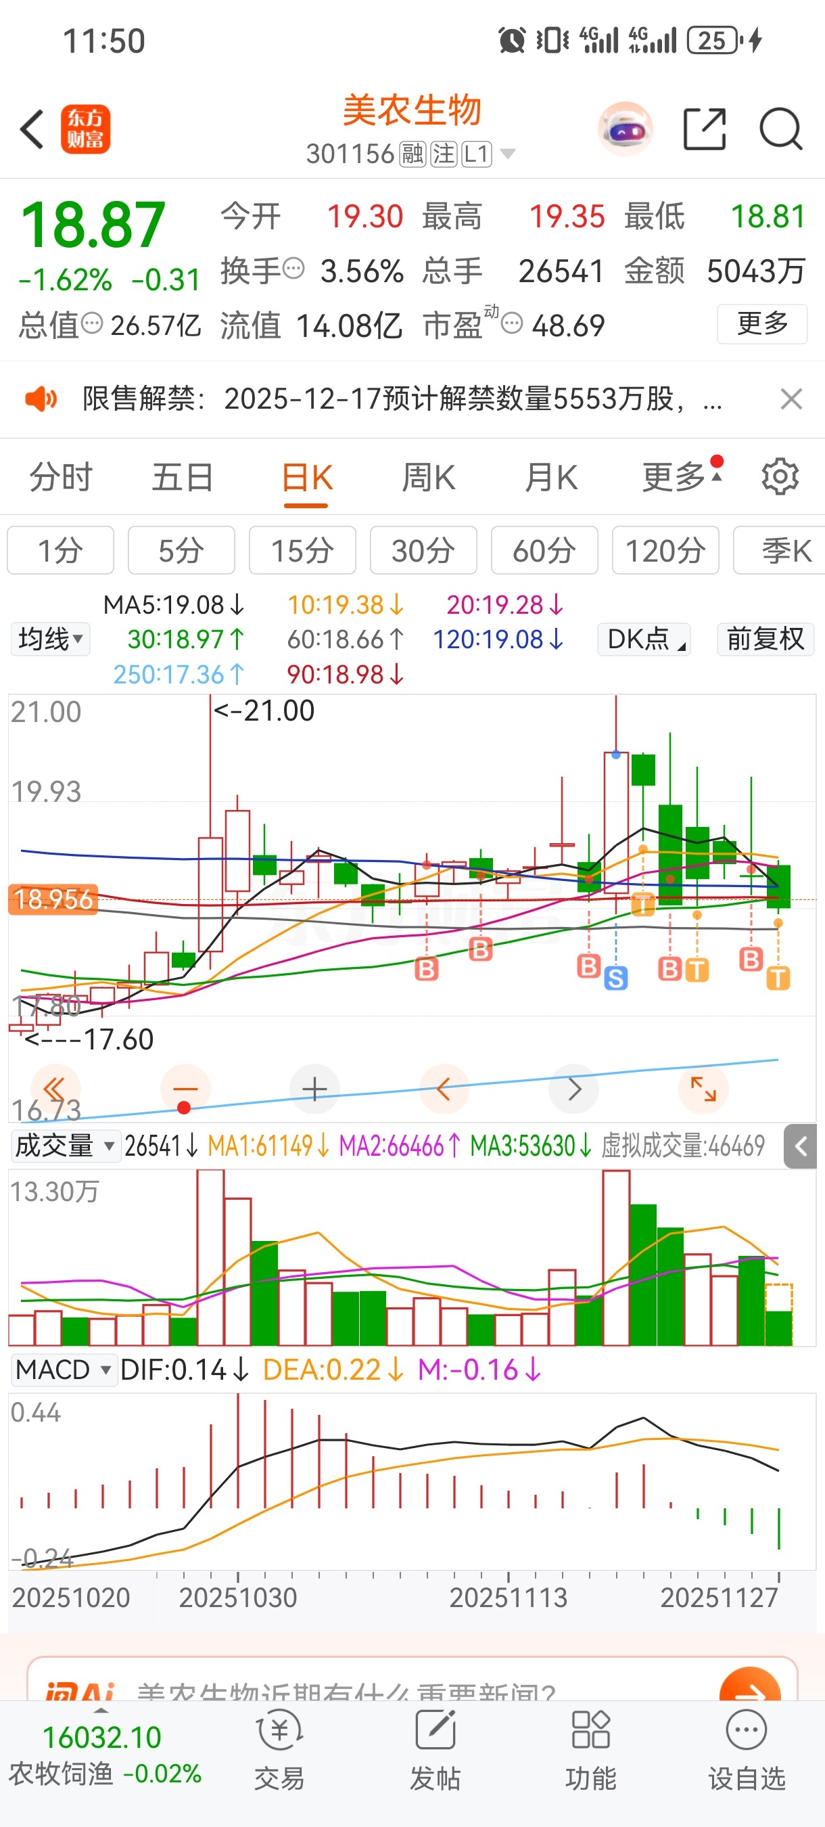Open the DK点 dropdown
This screenshot has height=1827, width=825.
[644, 639]
